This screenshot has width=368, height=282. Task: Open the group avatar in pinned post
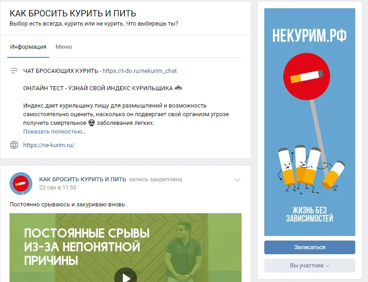coord(21,184)
